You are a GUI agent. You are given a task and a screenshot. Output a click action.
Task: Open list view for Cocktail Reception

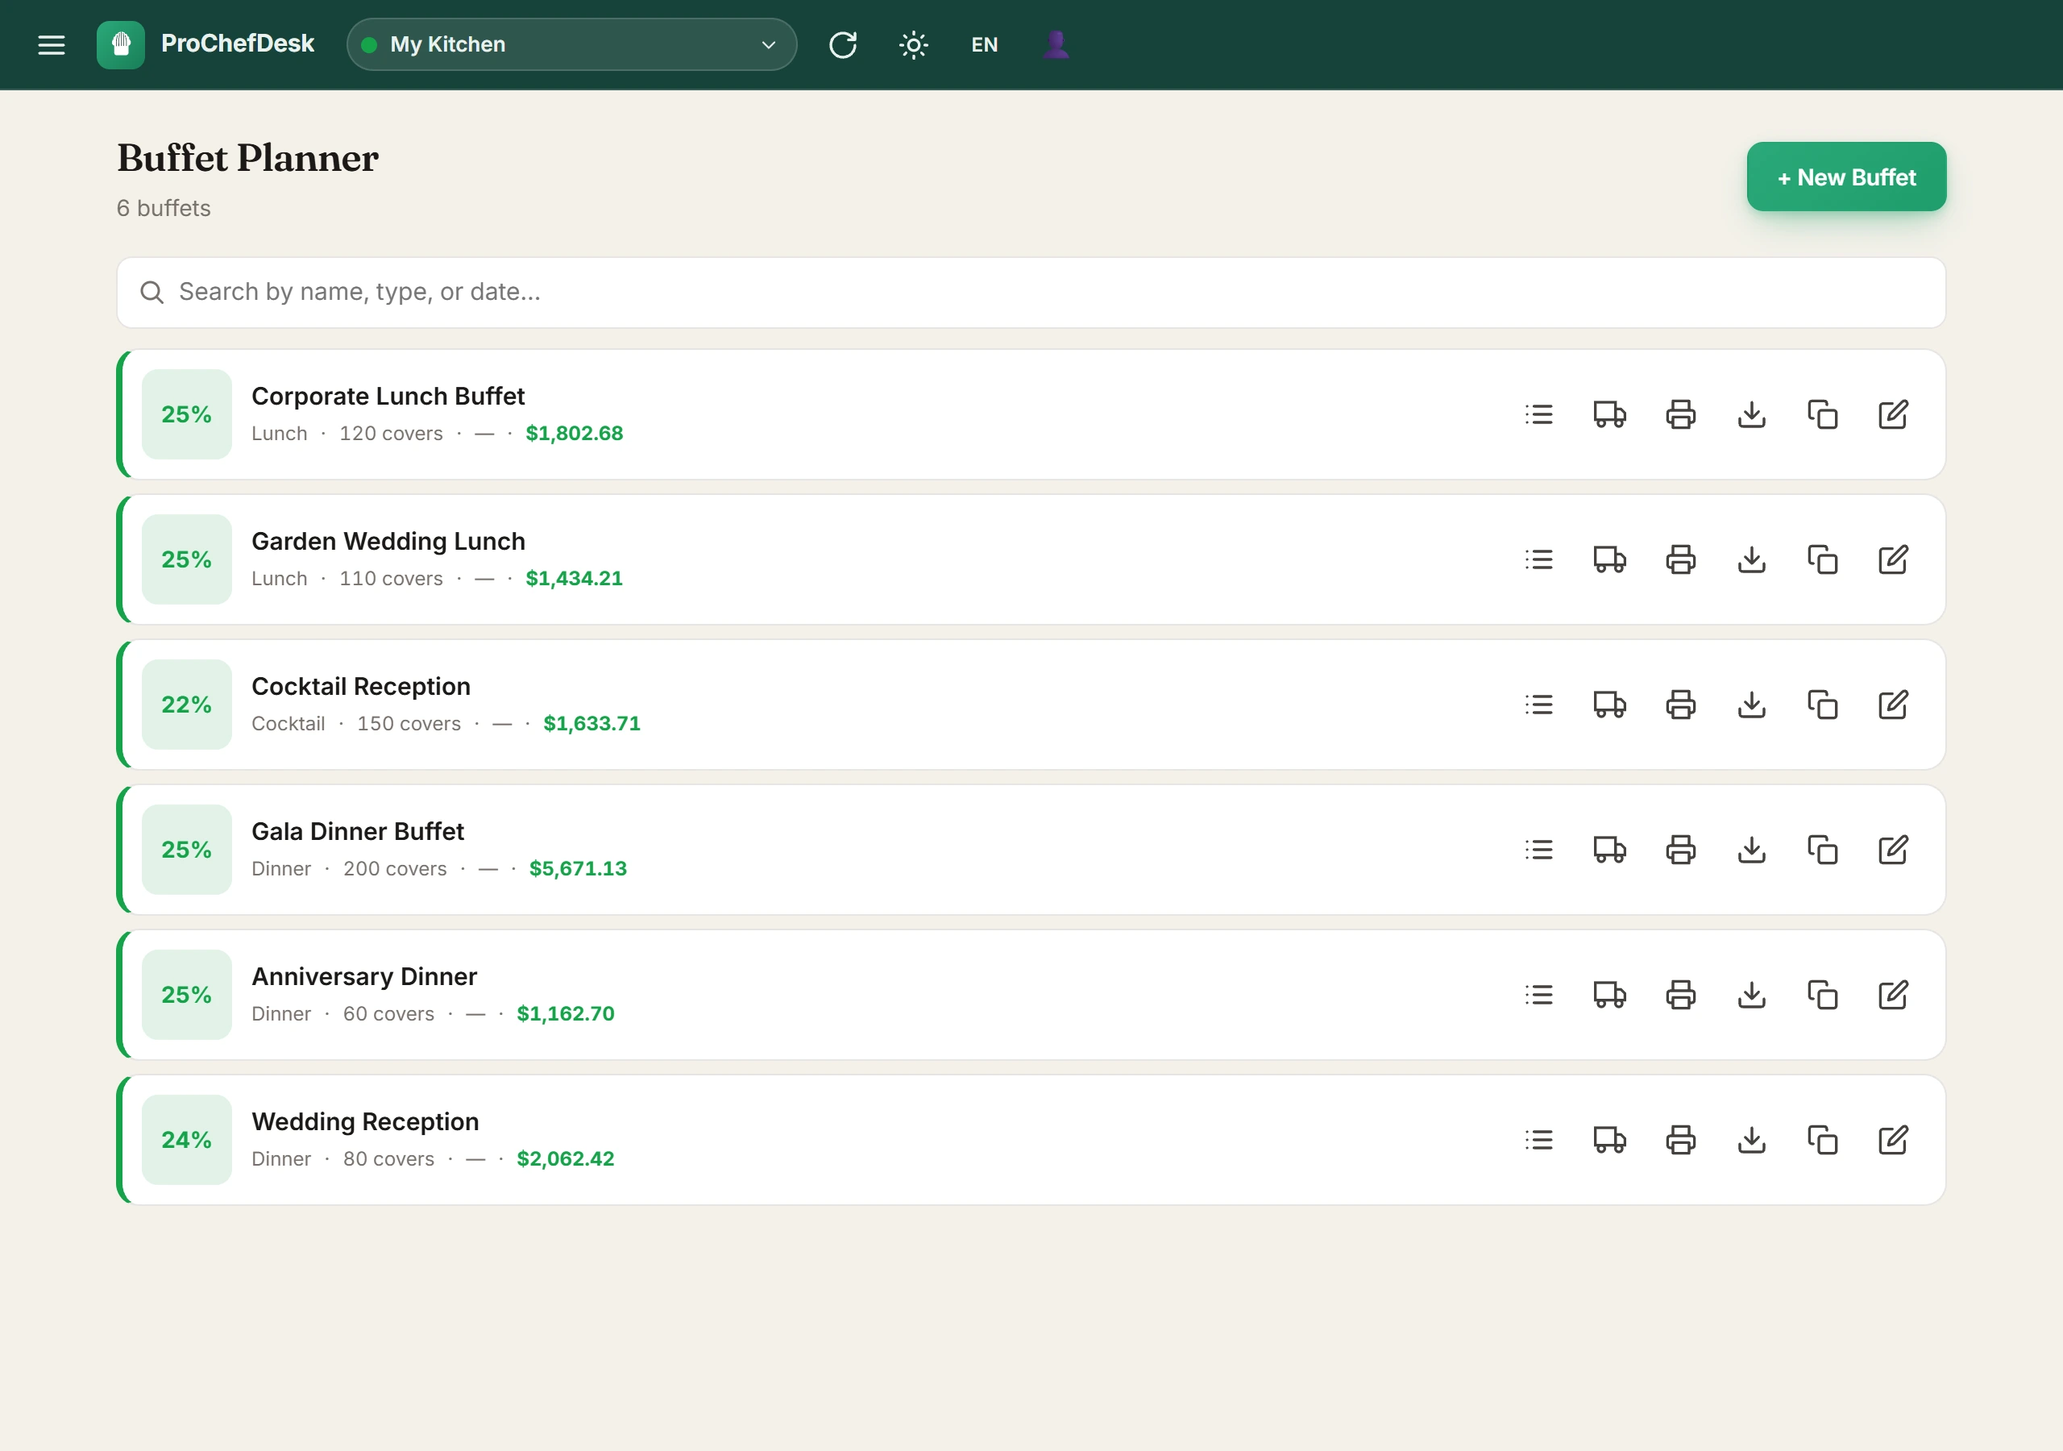(x=1538, y=705)
